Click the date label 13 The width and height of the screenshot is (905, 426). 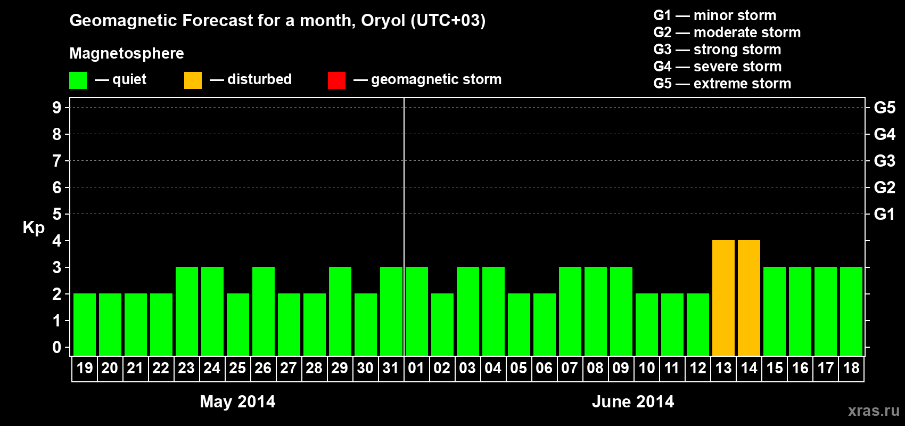pyautogui.click(x=723, y=368)
